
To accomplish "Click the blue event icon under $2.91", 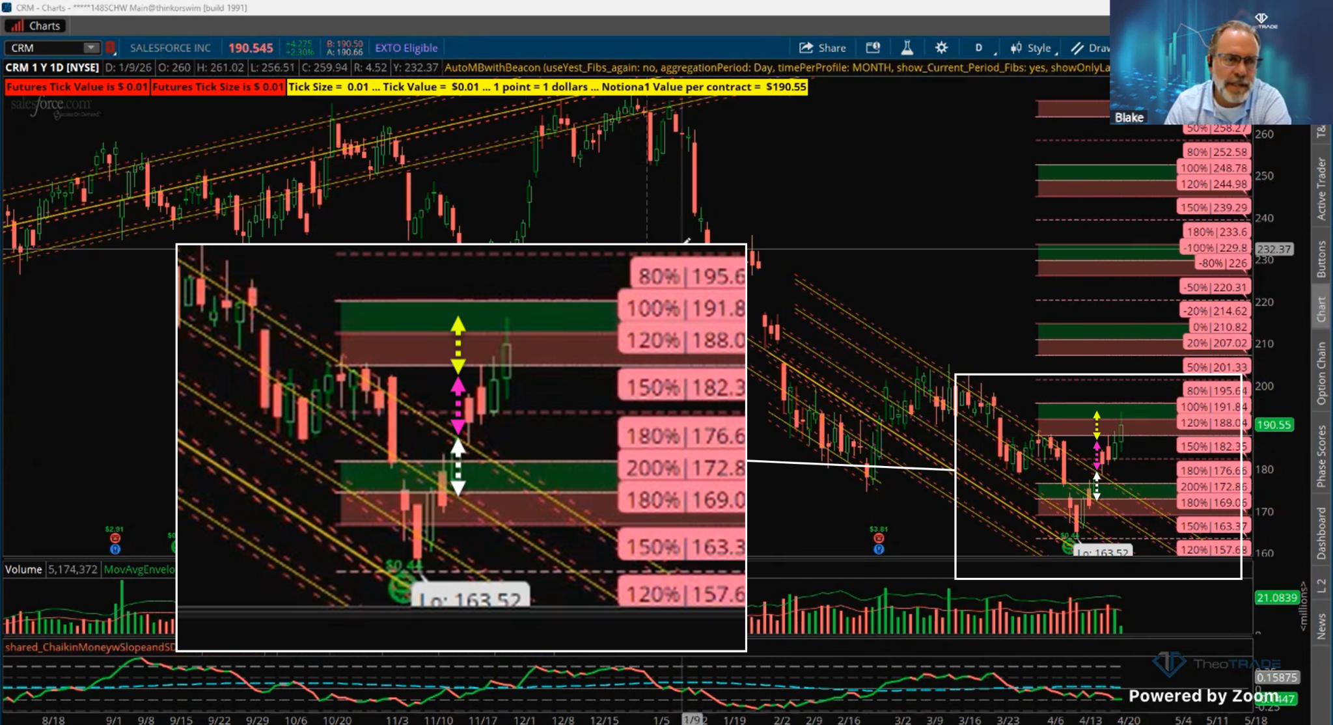I will pos(115,549).
